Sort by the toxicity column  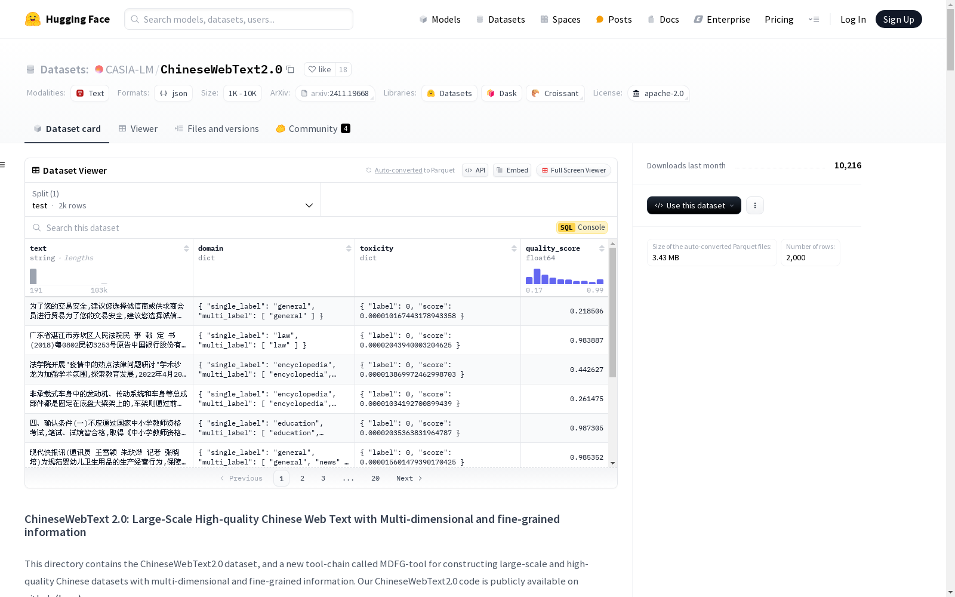[x=514, y=248]
